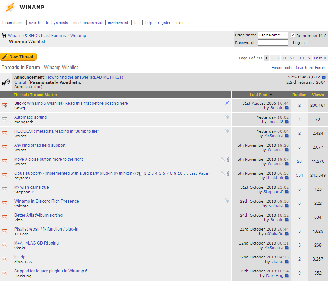Click mark forums read
This screenshot has width=328, height=281.
click(x=88, y=23)
